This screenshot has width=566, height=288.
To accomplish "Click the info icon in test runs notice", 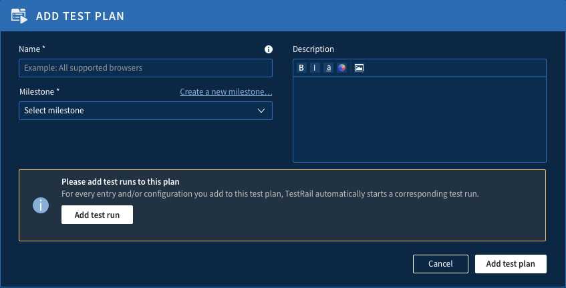I will point(41,205).
